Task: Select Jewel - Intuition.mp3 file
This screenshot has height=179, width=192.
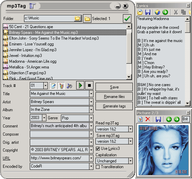Action: 65,56
